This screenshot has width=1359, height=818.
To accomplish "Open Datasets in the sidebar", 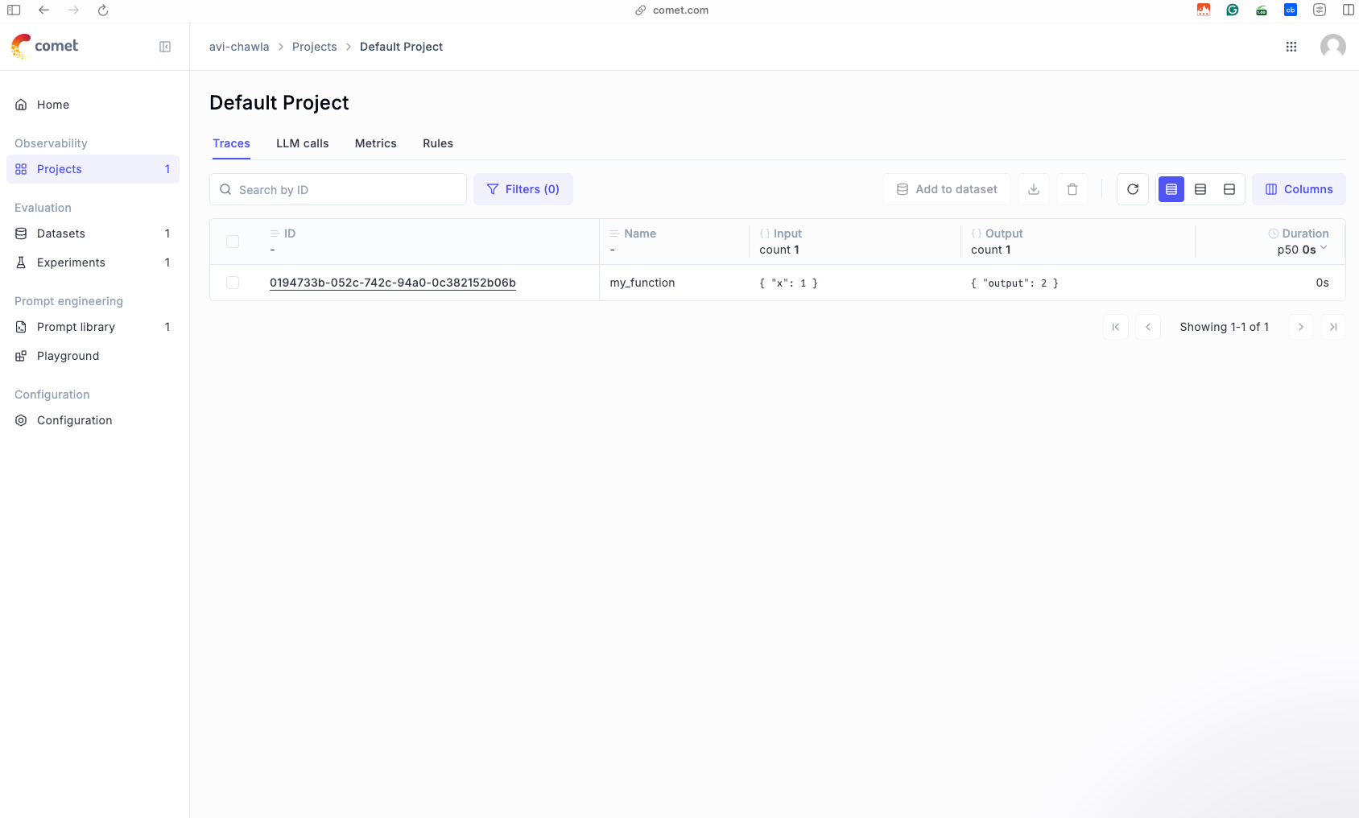I will (x=93, y=233).
